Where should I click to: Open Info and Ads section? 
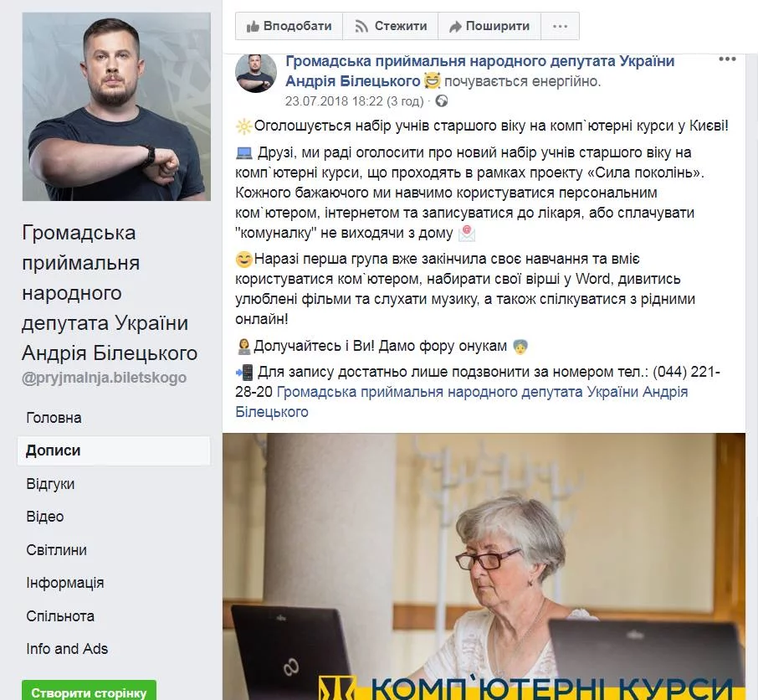tap(67, 649)
